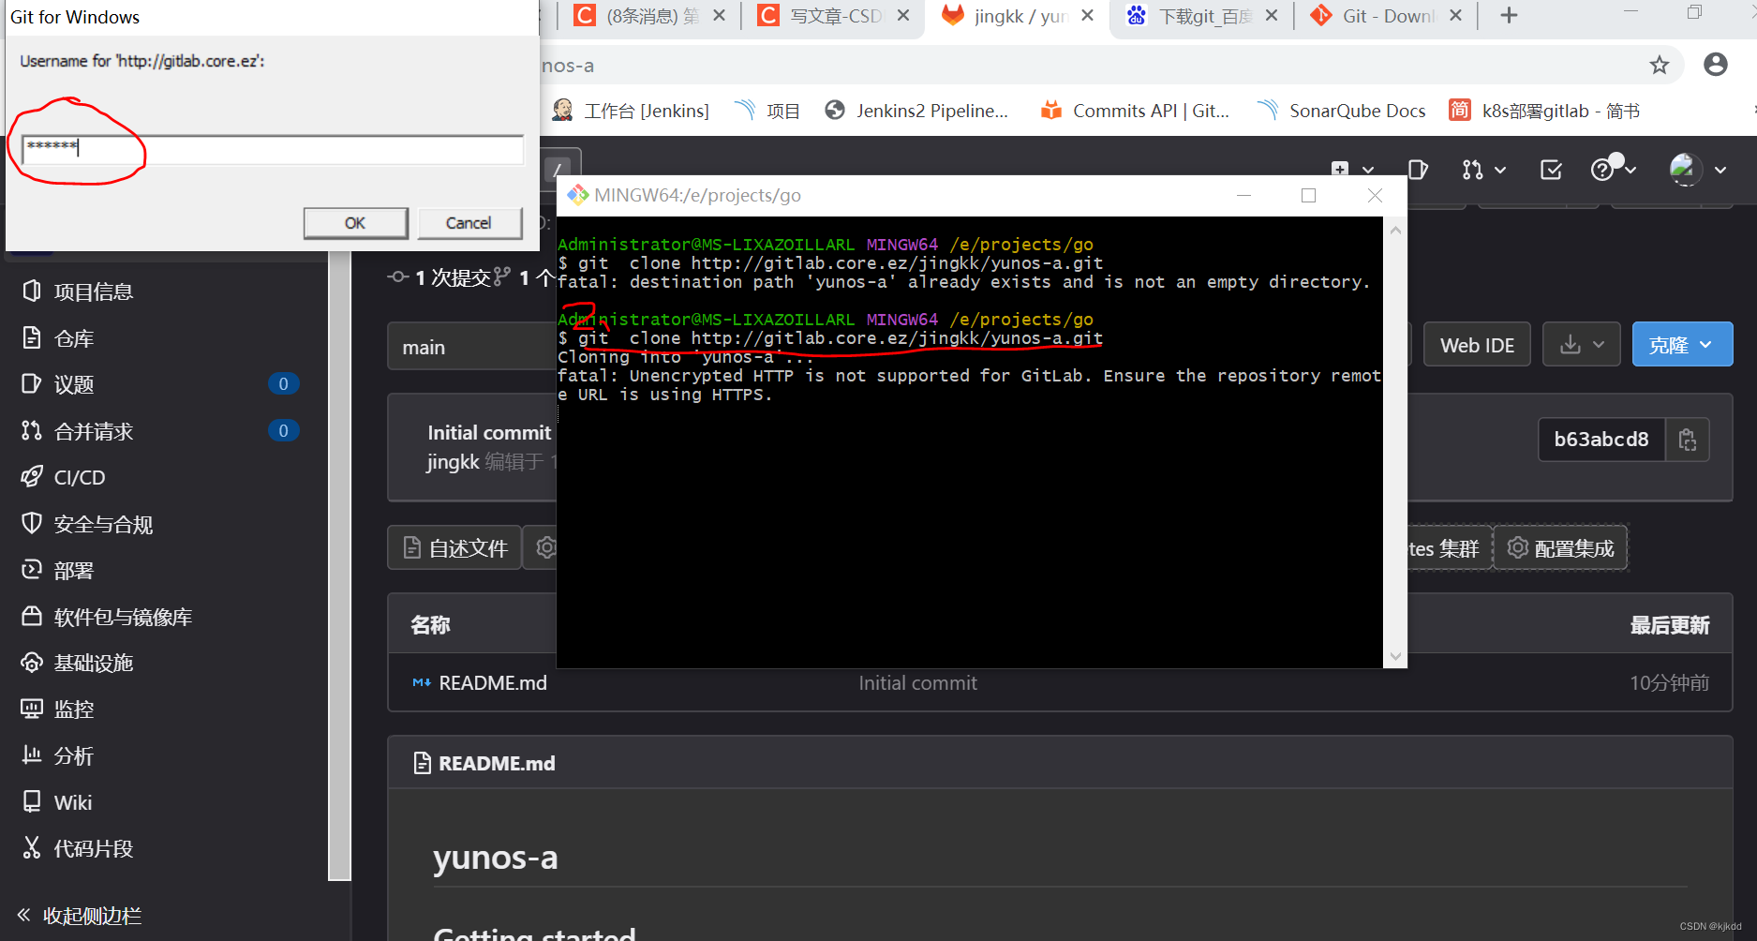Click the 名称 column header
Screen dimensions: 1757x941
click(430, 625)
